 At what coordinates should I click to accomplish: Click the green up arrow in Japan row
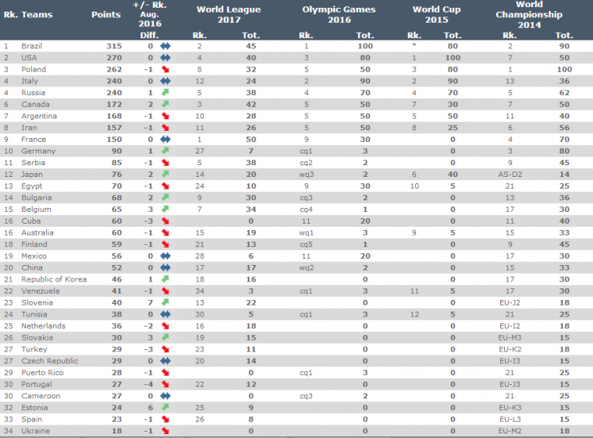[x=165, y=175]
